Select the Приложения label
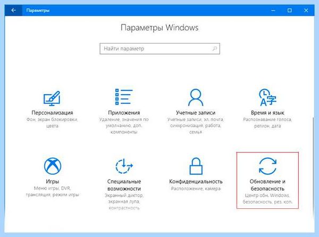The width and height of the screenshot is (319, 237). 124,113
